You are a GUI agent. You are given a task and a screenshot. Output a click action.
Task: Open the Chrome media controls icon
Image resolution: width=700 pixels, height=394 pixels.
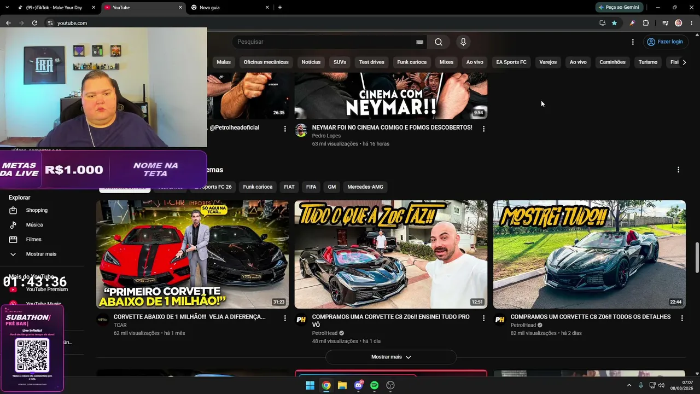(x=665, y=23)
